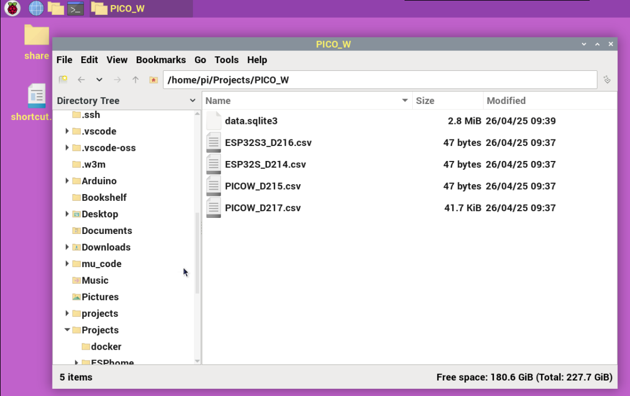
Task: Go forward to the next folder
Action: [x=117, y=80]
